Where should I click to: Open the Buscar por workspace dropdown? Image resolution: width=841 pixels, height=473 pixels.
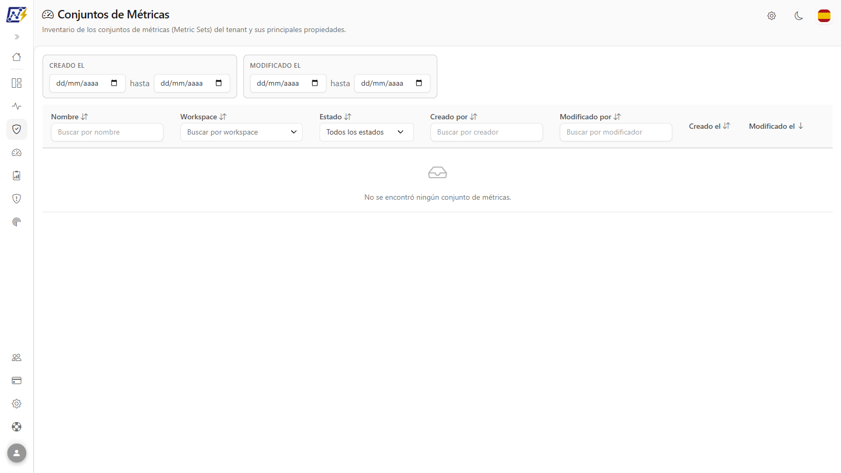[x=241, y=132]
